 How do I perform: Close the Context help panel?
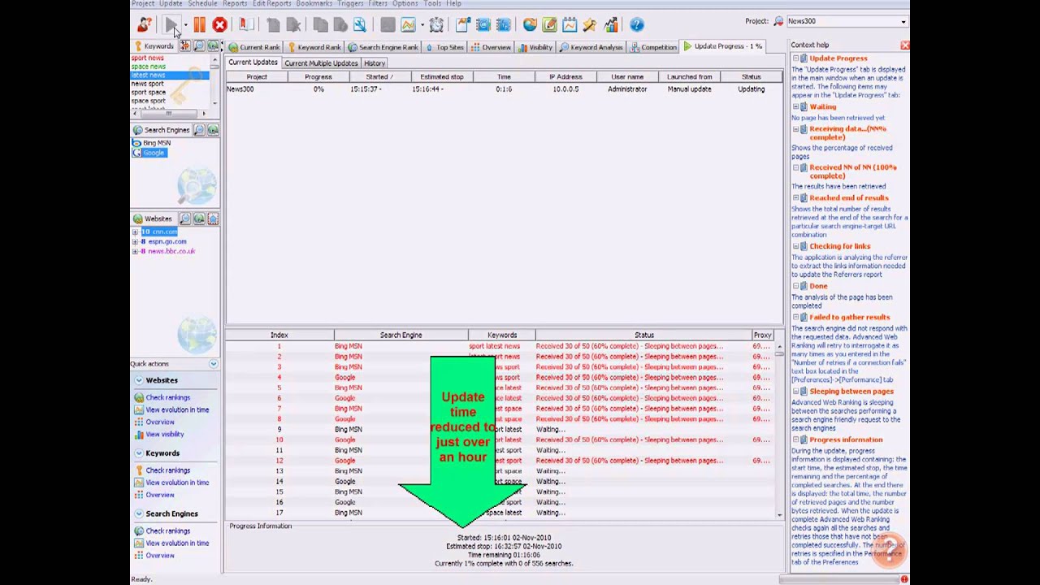904,45
